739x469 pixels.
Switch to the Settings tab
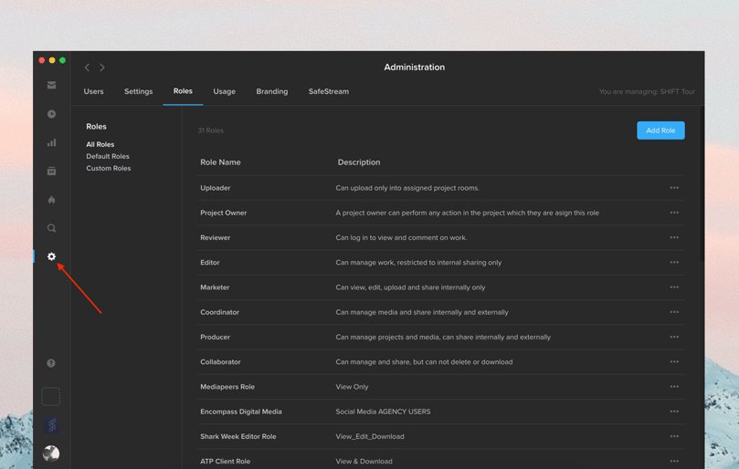pyautogui.click(x=139, y=91)
